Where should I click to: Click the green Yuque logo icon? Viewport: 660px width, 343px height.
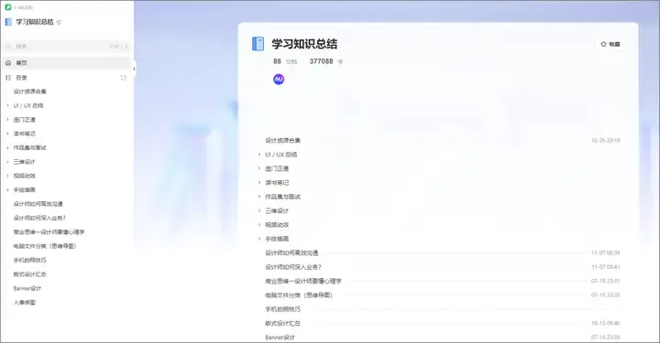pyautogui.click(x=8, y=7)
